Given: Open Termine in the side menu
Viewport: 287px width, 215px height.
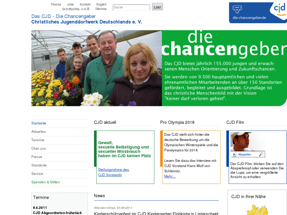Looking at the screenshot, I should [x=38, y=140].
